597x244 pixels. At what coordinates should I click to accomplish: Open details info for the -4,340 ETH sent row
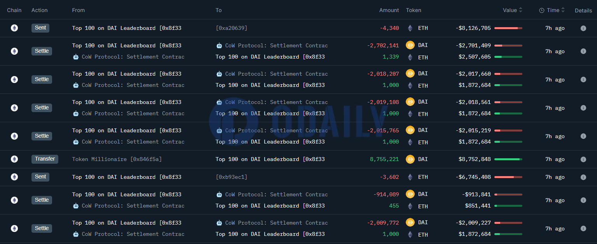click(x=583, y=28)
